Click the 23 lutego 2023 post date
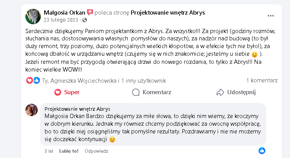 tap(62, 20)
